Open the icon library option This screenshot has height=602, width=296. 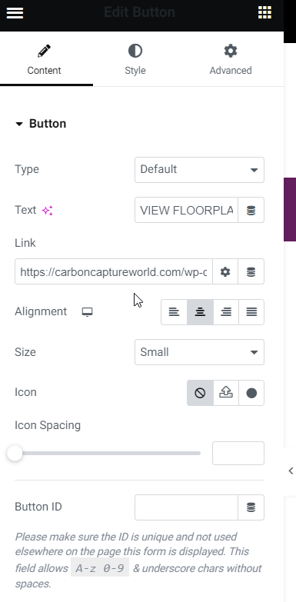(251, 393)
